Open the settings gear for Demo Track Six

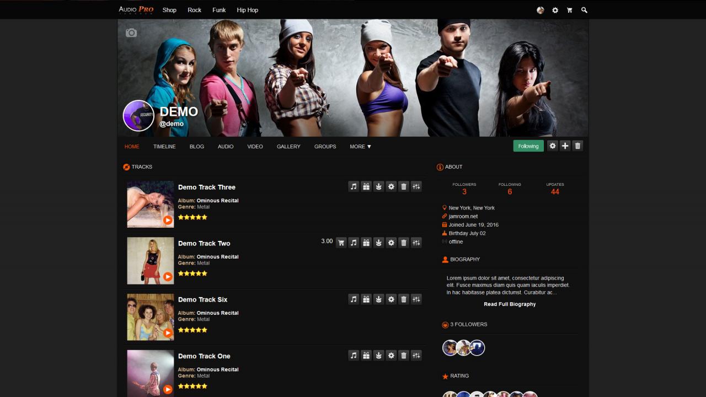[391, 299]
